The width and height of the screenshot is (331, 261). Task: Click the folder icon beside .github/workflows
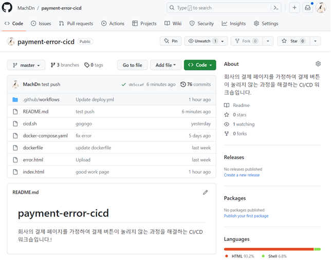(15, 99)
